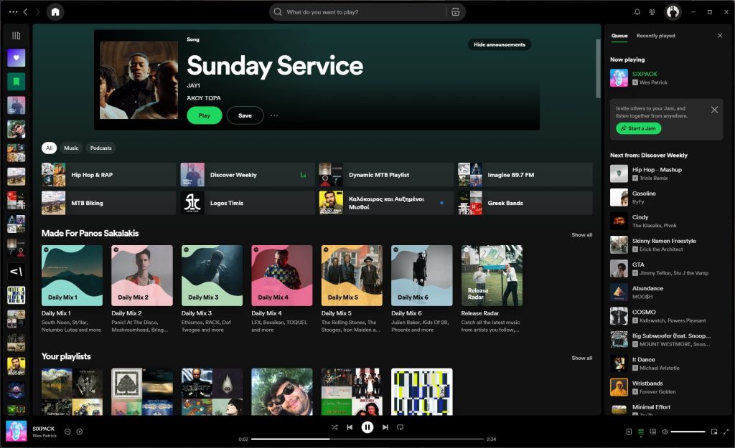Expand Your Library sidebar

pos(16,34)
